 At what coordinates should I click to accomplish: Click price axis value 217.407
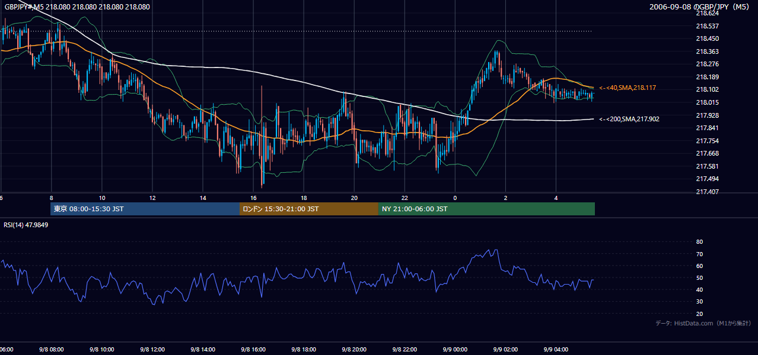pos(707,192)
